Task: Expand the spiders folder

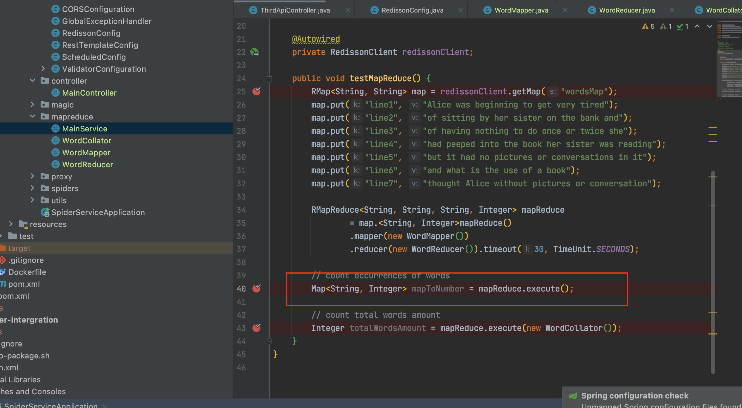Action: [32, 188]
